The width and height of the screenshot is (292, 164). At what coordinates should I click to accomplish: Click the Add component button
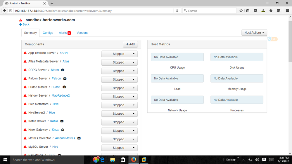[130, 44]
